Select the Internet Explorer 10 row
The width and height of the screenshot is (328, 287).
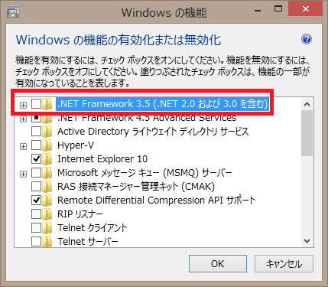pos(102,159)
